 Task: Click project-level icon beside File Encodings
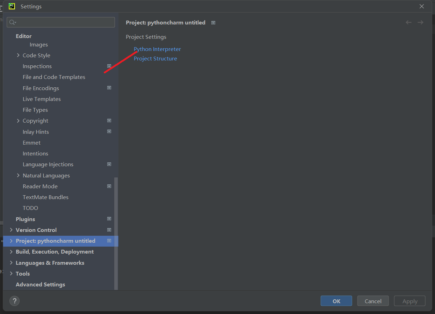tap(109, 88)
